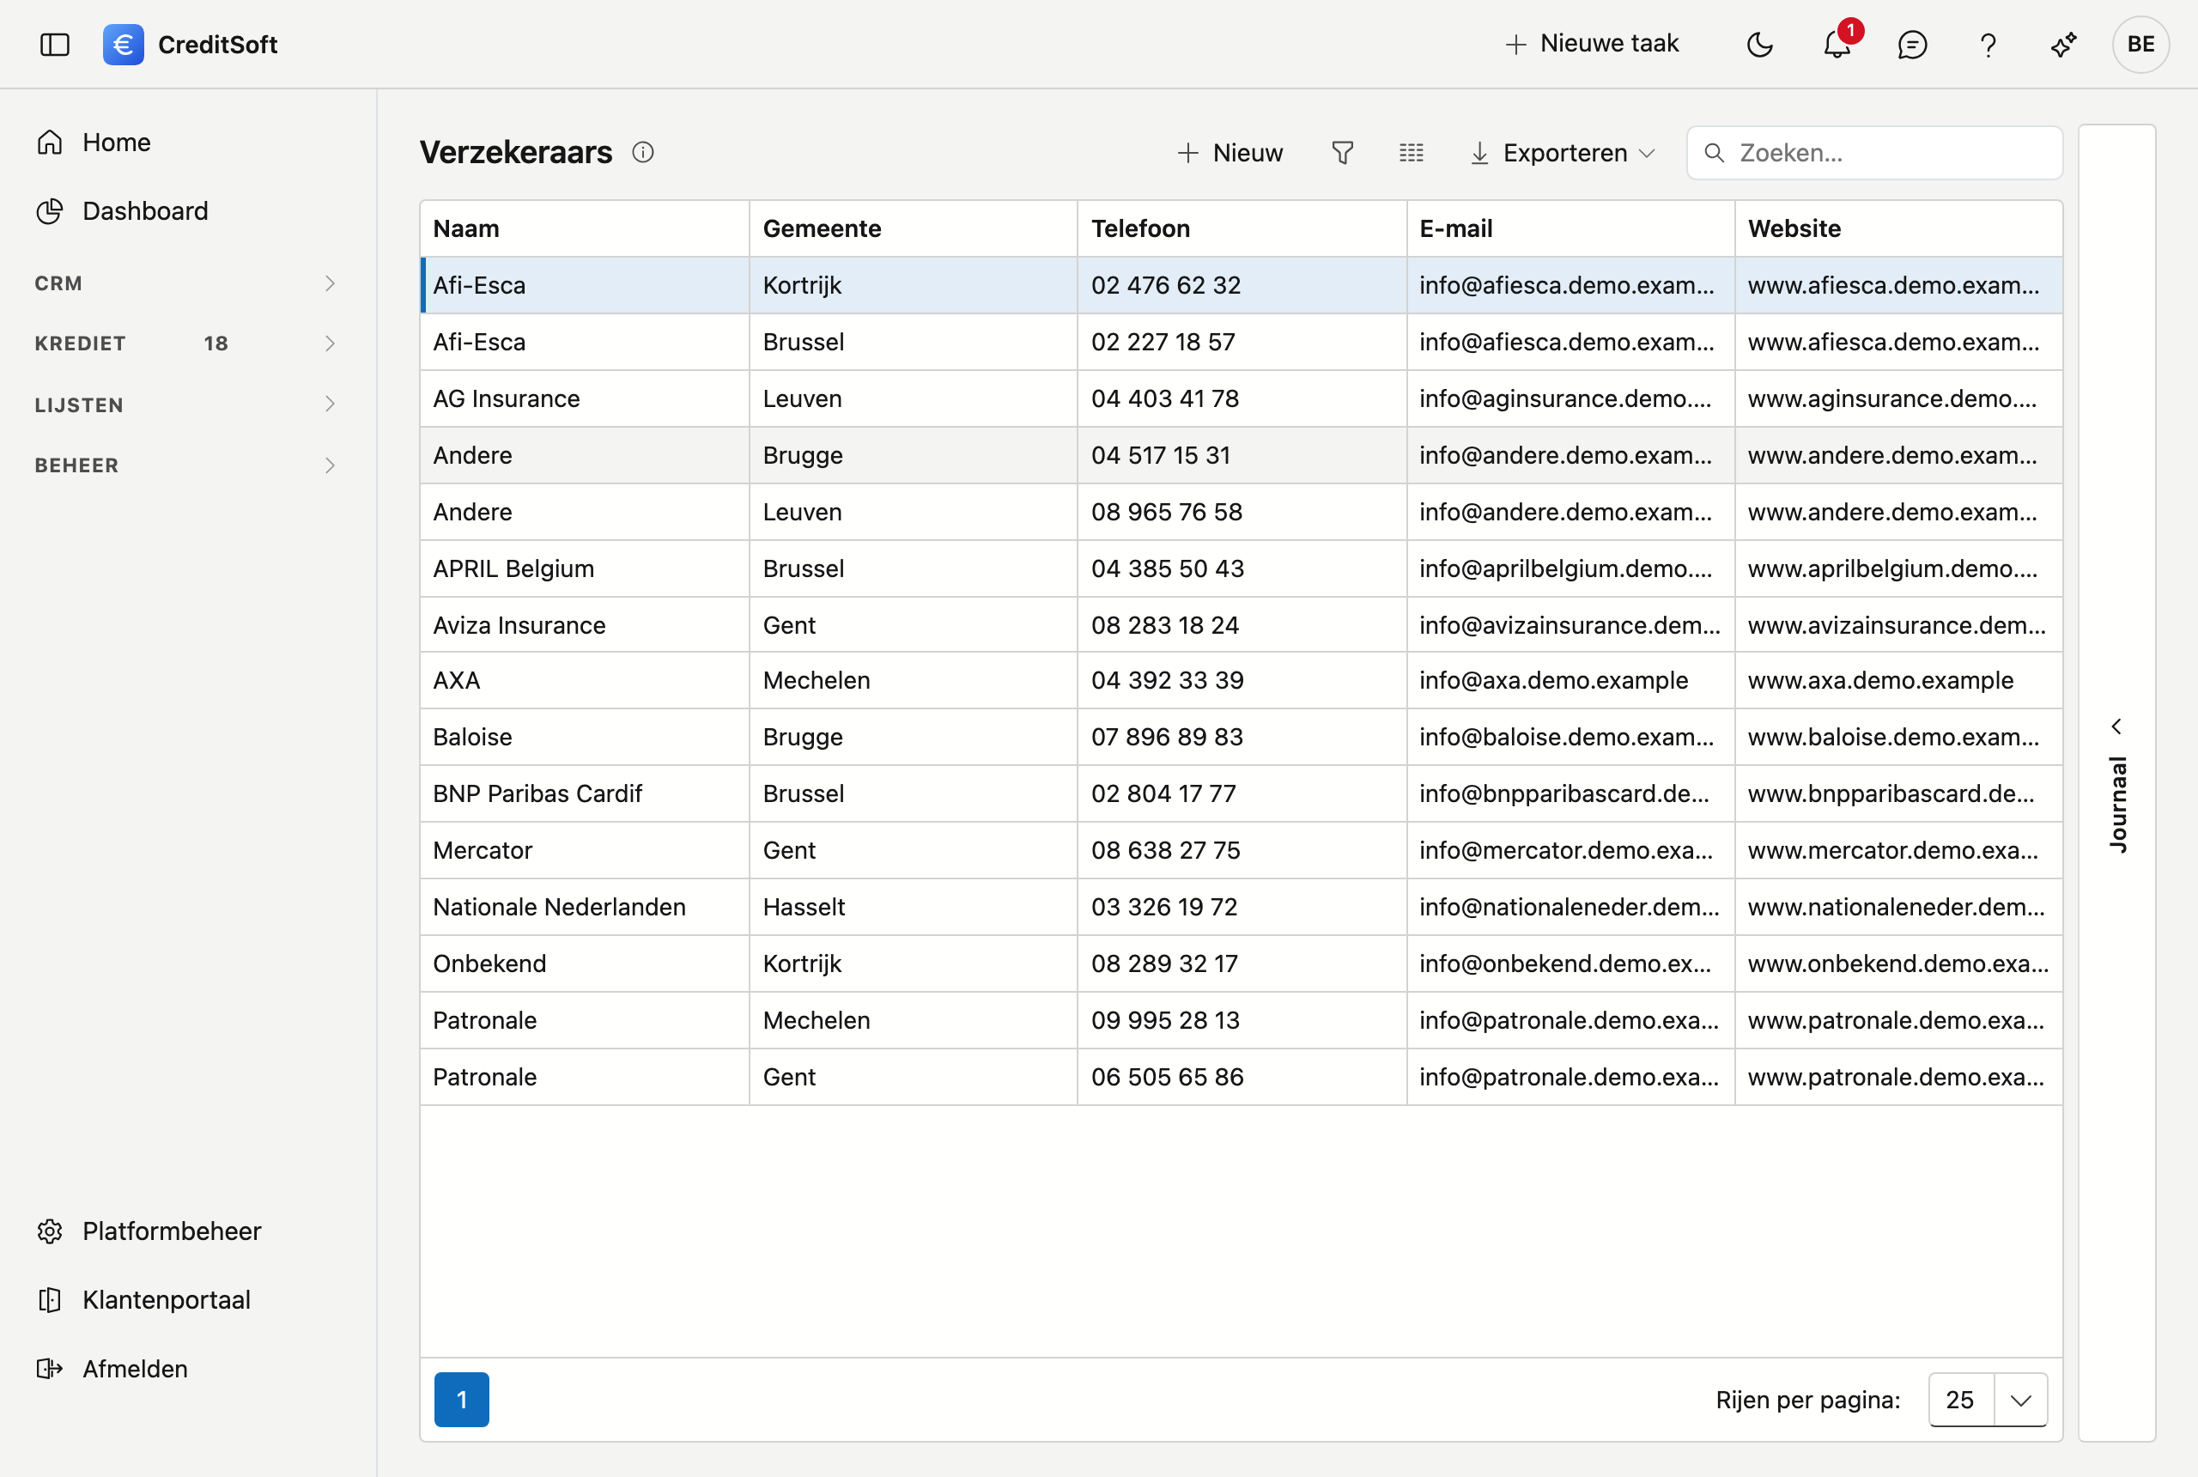Viewport: 2198px width, 1477px height.
Task: Select the BNP Paribas Cardif row name
Action: click(537, 793)
